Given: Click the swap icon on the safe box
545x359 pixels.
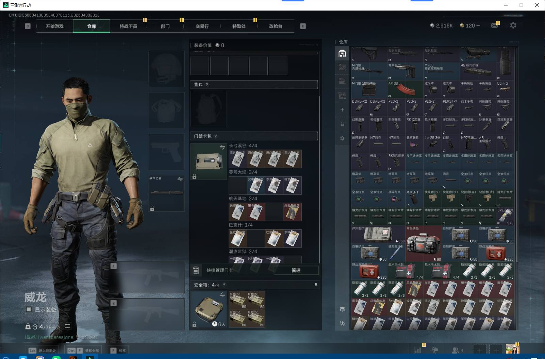Looking at the screenshot, I should [x=222, y=295].
